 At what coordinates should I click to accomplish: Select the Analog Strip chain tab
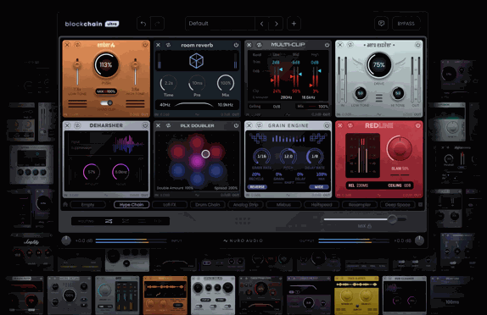(246, 205)
